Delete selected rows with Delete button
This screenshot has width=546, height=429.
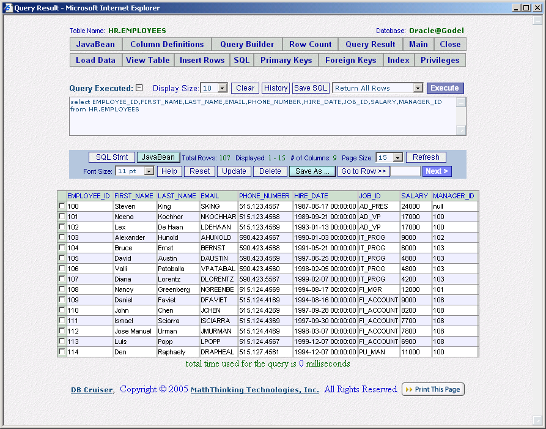270,171
